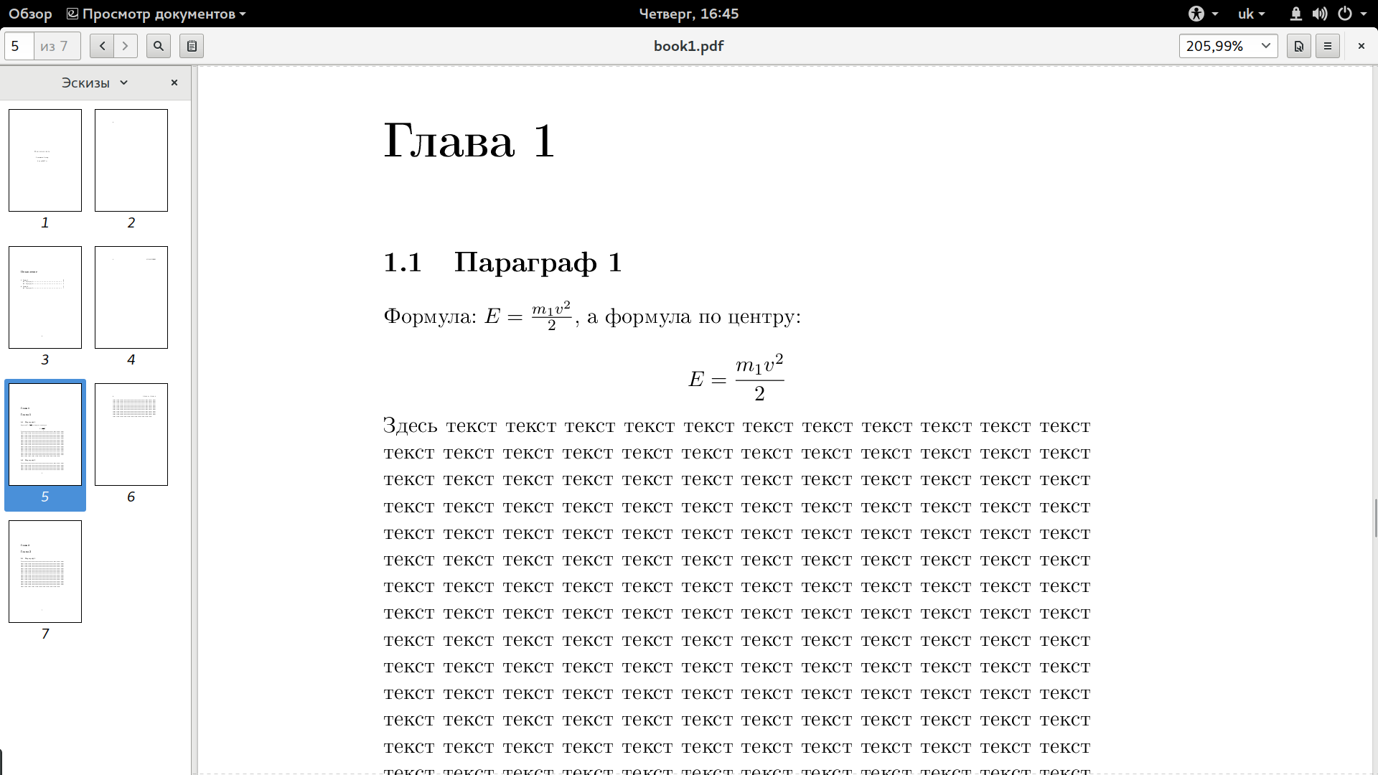Select page 7 thumbnail
Image resolution: width=1378 pixels, height=775 pixels.
coord(45,571)
